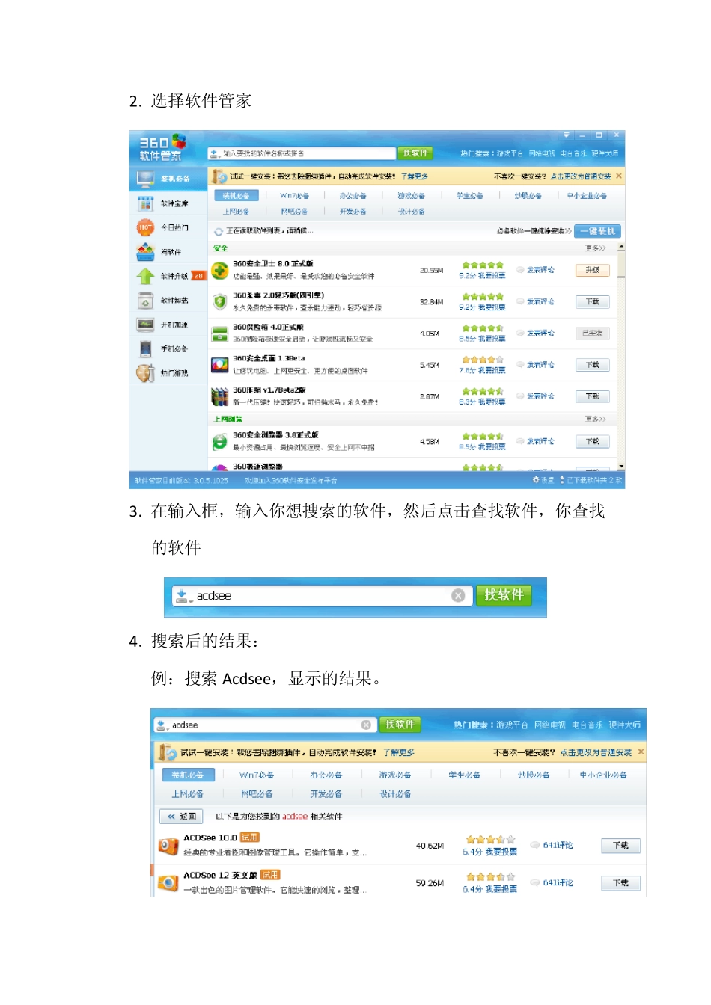Open title bar dropdown menu arrow
The height and width of the screenshot is (1005, 711).
tap(567, 135)
